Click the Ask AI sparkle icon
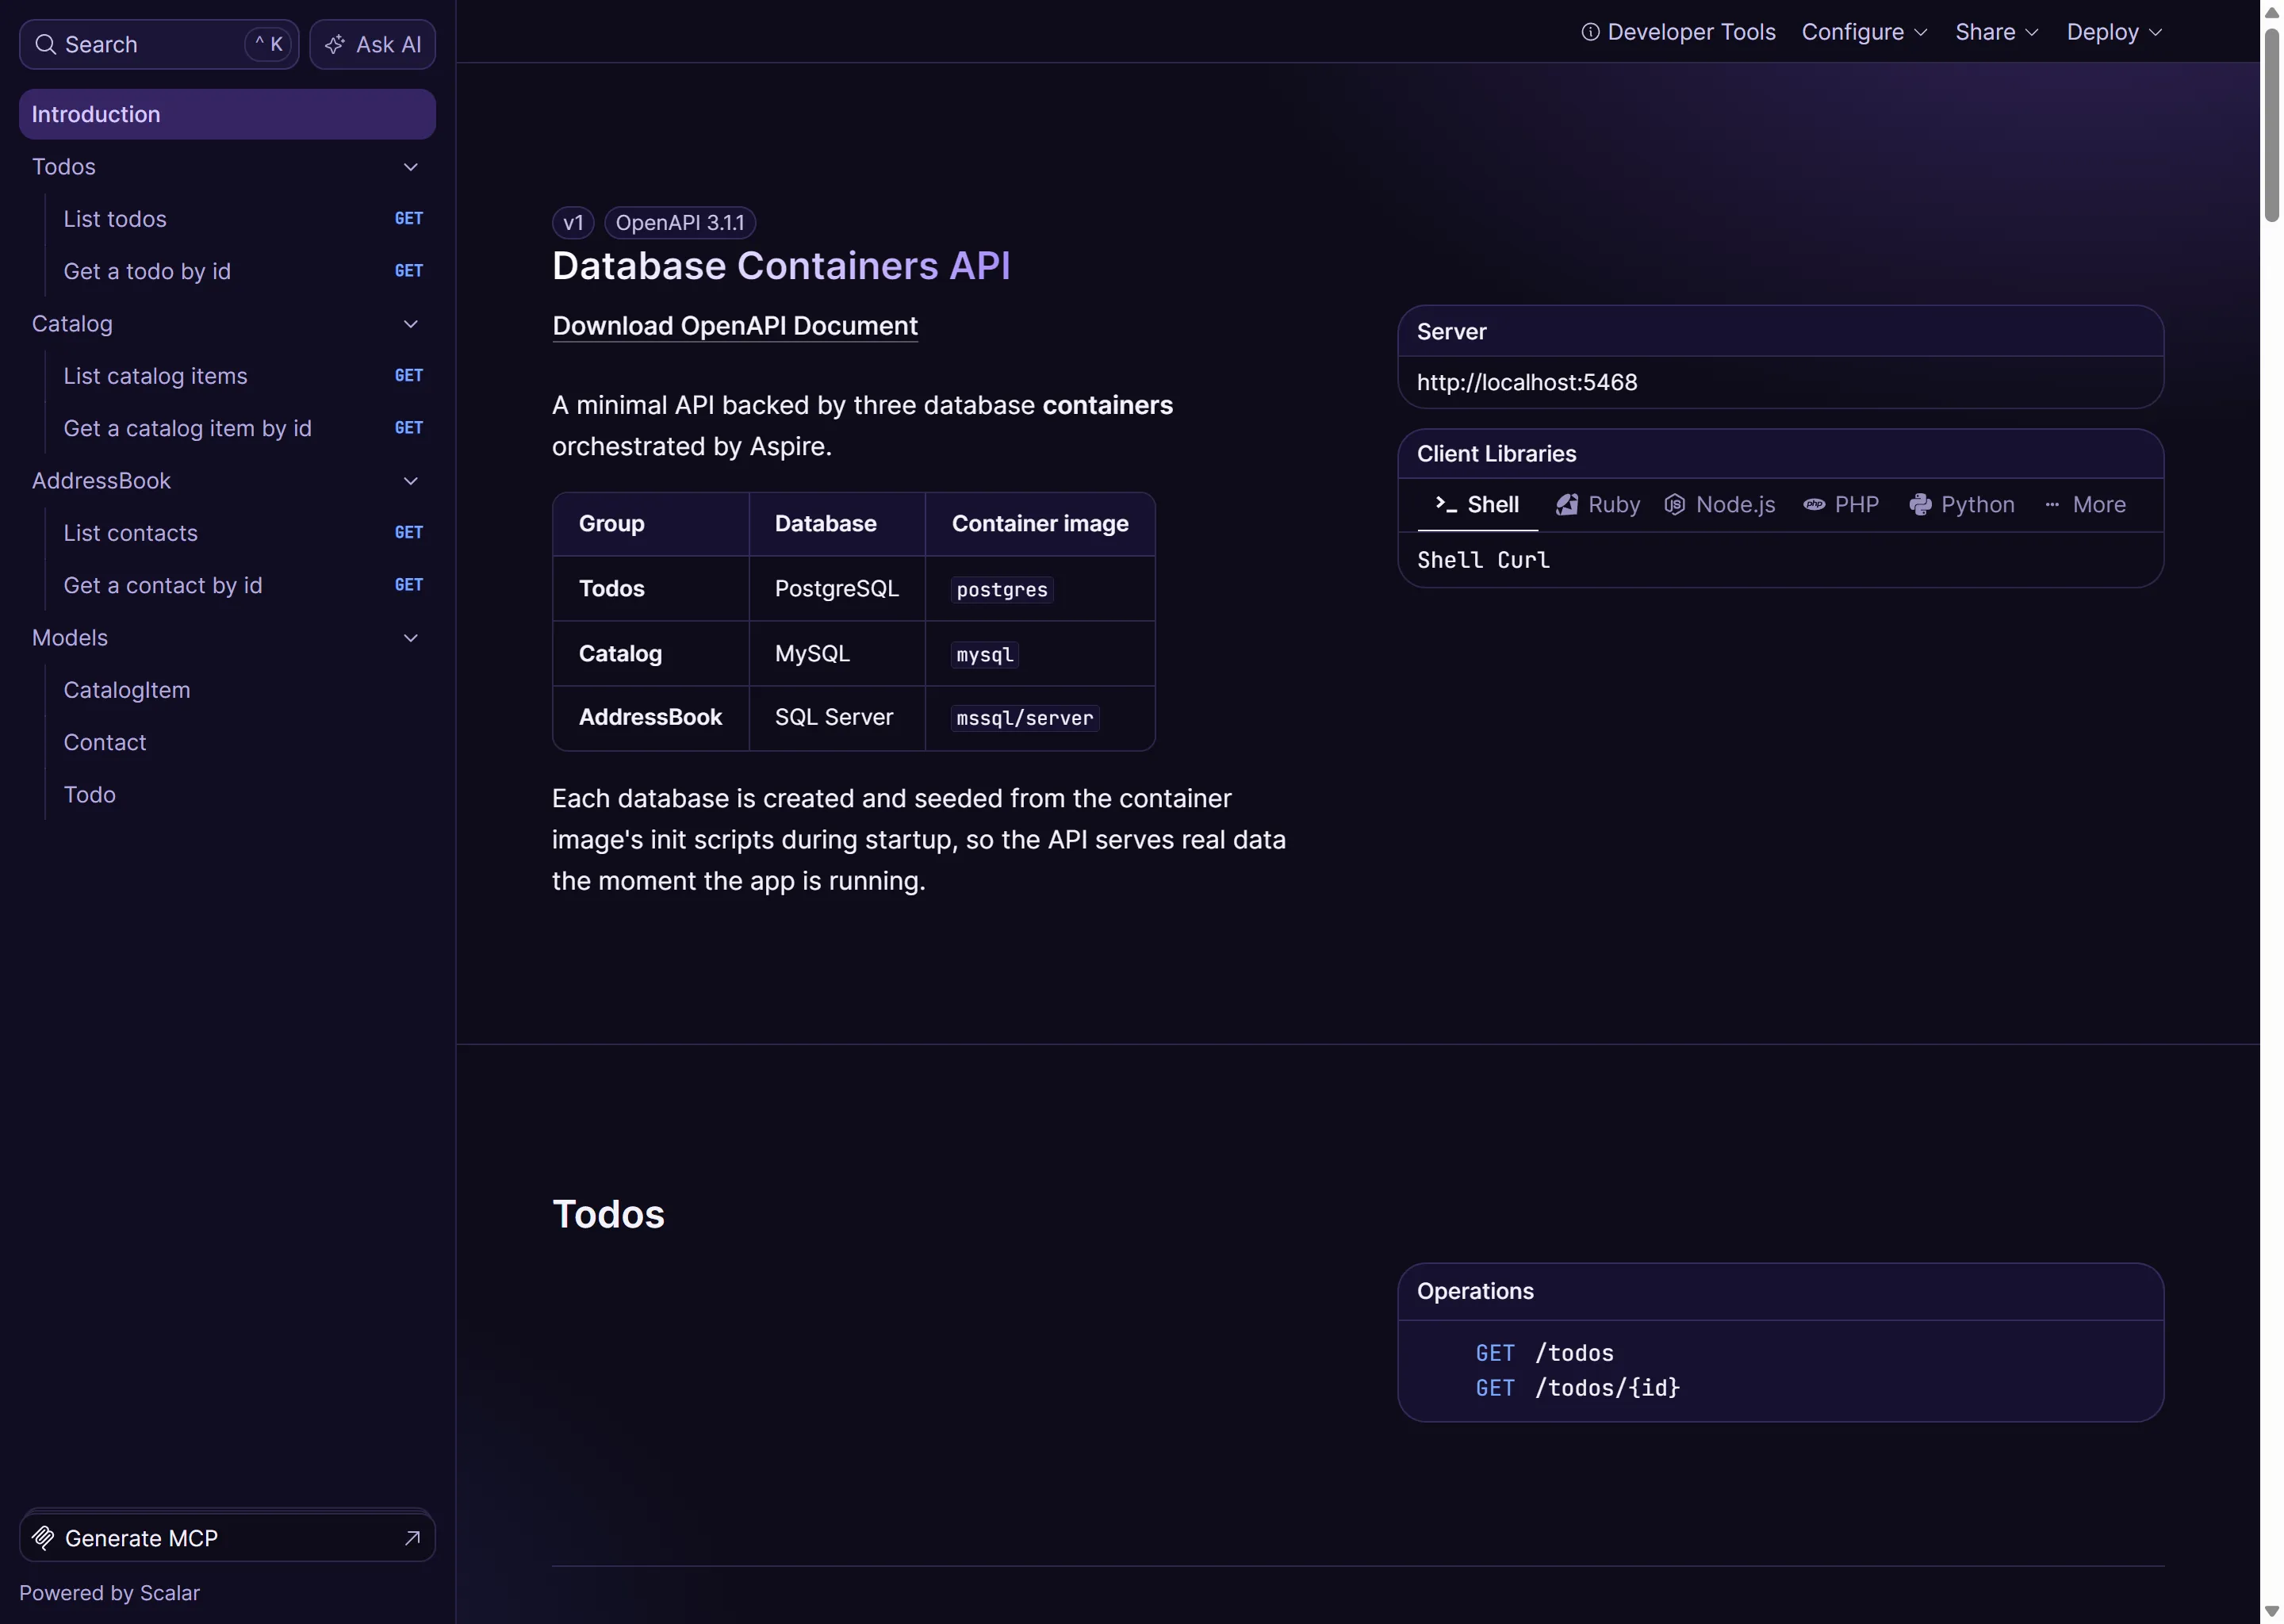Image resolution: width=2284 pixels, height=1624 pixels. coord(335,44)
